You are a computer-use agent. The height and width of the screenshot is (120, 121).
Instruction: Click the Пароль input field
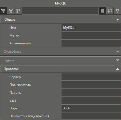pyautogui.click(x=91, y=93)
